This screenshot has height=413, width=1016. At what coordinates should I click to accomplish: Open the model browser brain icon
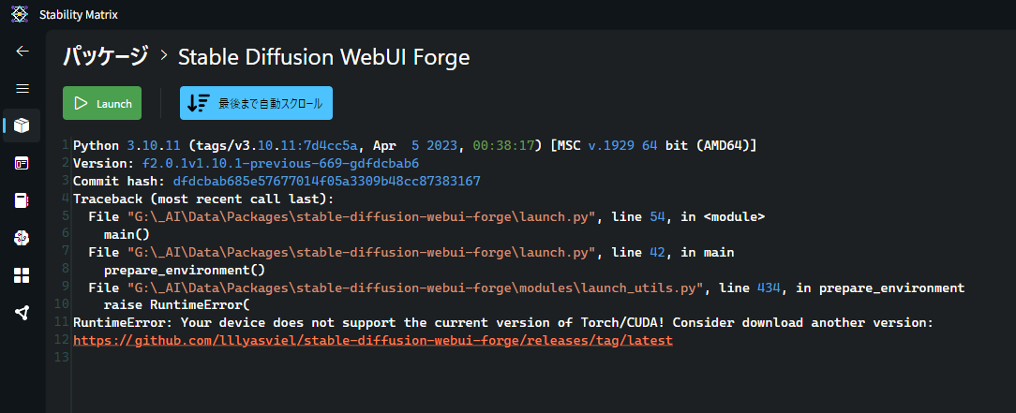[x=22, y=238]
